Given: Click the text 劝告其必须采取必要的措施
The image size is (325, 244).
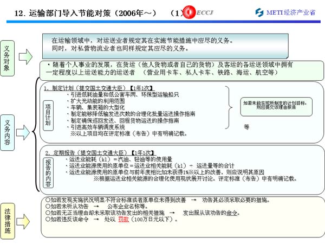Looking at the screenshot, I should (236, 200).
